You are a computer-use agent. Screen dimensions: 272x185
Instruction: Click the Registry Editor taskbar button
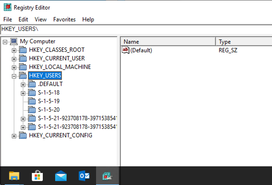[107, 176]
